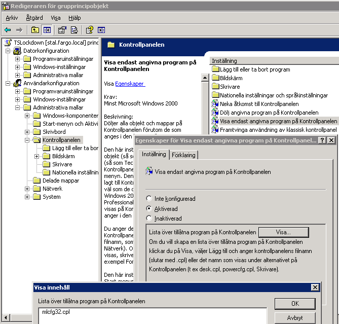The height and width of the screenshot is (324, 339).
Task: Collapse the Användarkonfiguration tree node
Action: click(x=8, y=83)
